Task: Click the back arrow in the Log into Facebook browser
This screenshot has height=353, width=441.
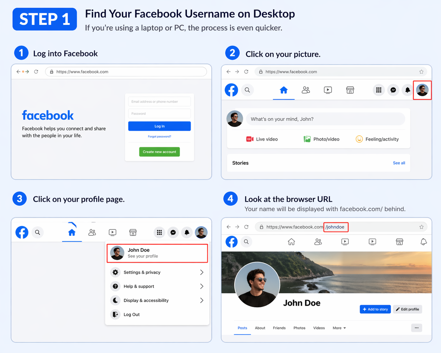Action: (18, 72)
